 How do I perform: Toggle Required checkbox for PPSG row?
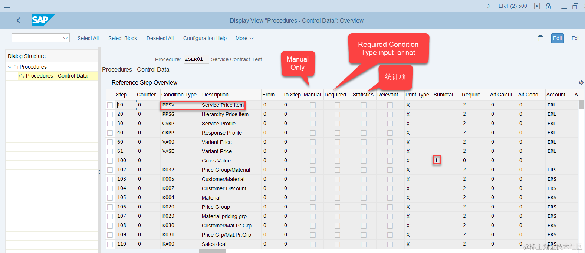(x=337, y=114)
